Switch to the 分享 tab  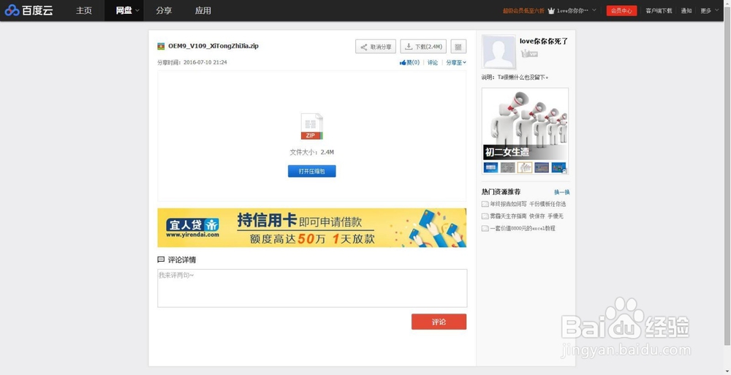[x=164, y=10]
